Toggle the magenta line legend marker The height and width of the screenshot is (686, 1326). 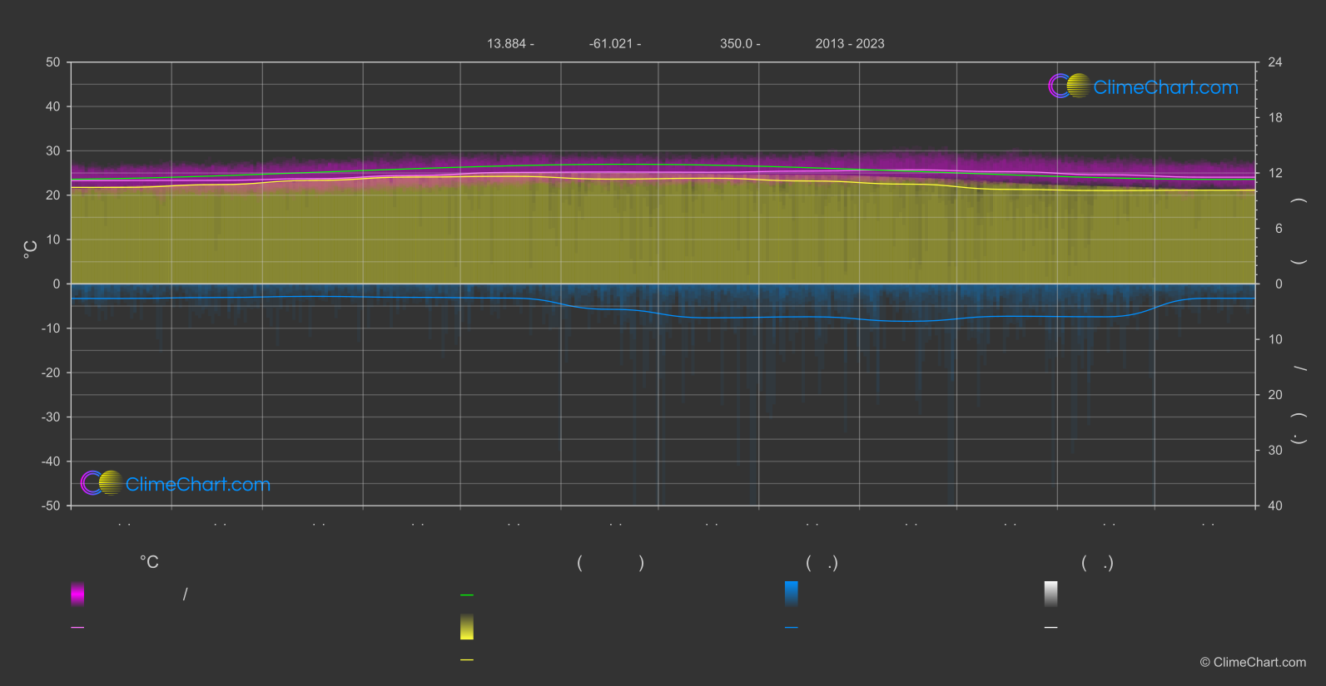pos(77,628)
